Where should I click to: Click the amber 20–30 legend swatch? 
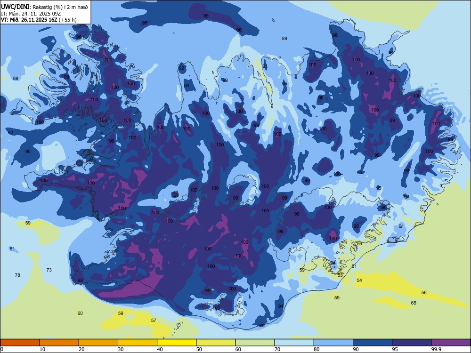98,343
